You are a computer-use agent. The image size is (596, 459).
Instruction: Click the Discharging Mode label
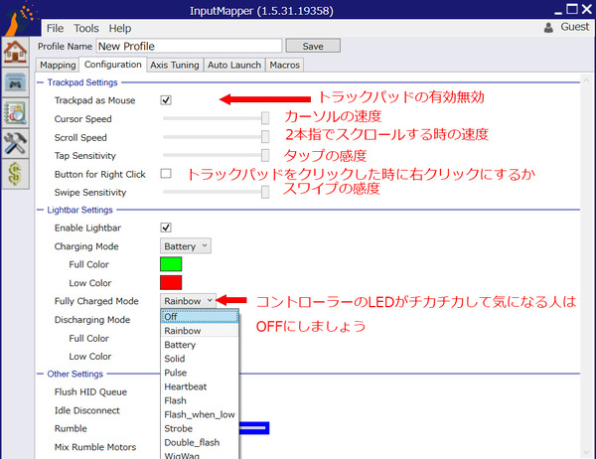92,320
